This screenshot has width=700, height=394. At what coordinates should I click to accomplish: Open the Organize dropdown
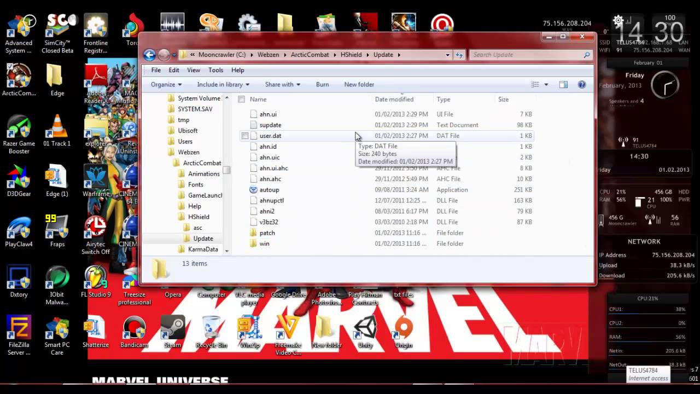pyautogui.click(x=166, y=85)
